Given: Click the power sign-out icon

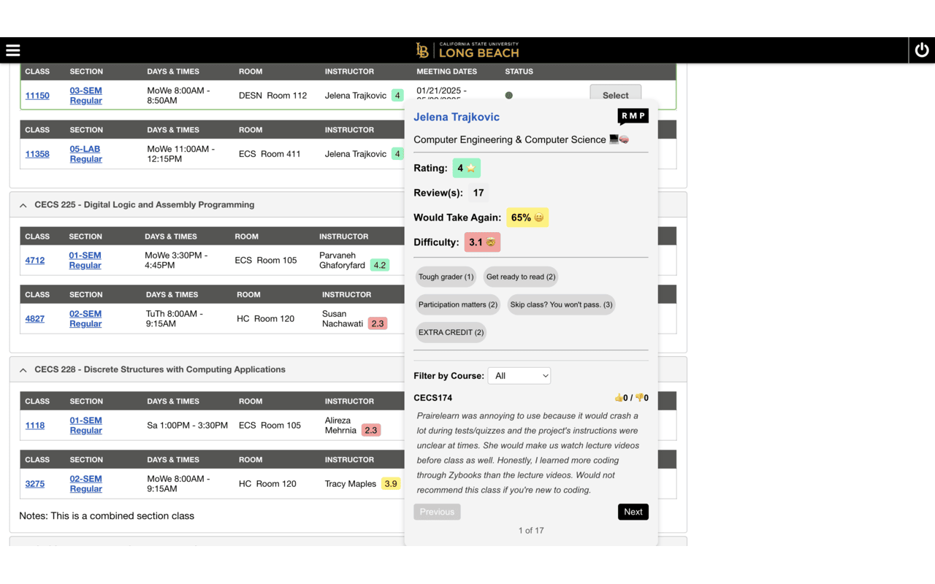Looking at the screenshot, I should click(922, 50).
